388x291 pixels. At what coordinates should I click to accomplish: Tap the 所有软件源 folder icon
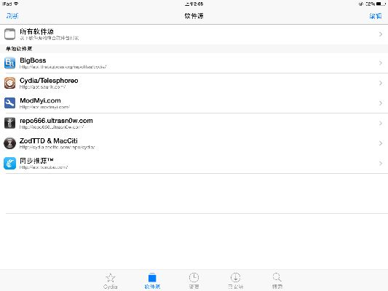pyautogui.click(x=9, y=34)
